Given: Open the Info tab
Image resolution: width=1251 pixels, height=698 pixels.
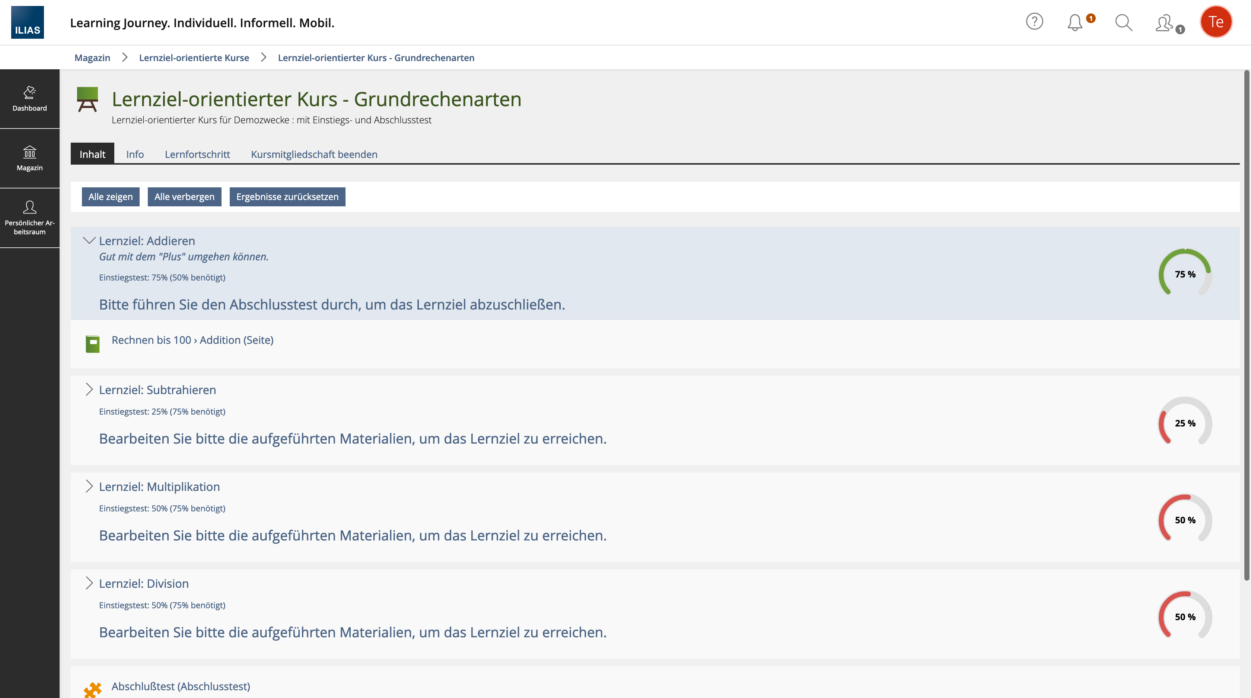Looking at the screenshot, I should (x=134, y=154).
